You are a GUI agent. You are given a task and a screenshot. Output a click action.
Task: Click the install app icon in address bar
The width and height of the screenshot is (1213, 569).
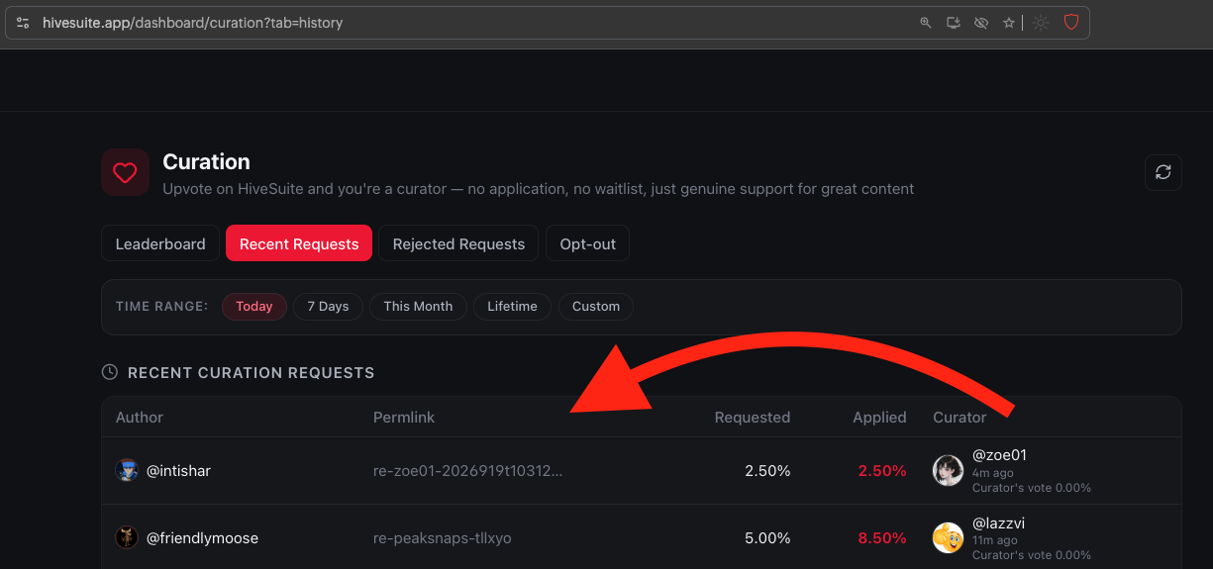(x=954, y=23)
